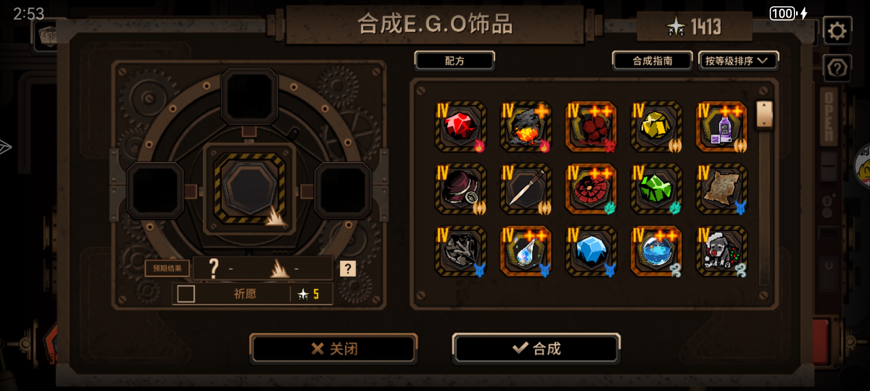Open the settings gear icon
Image resolution: width=870 pixels, height=391 pixels.
click(837, 31)
